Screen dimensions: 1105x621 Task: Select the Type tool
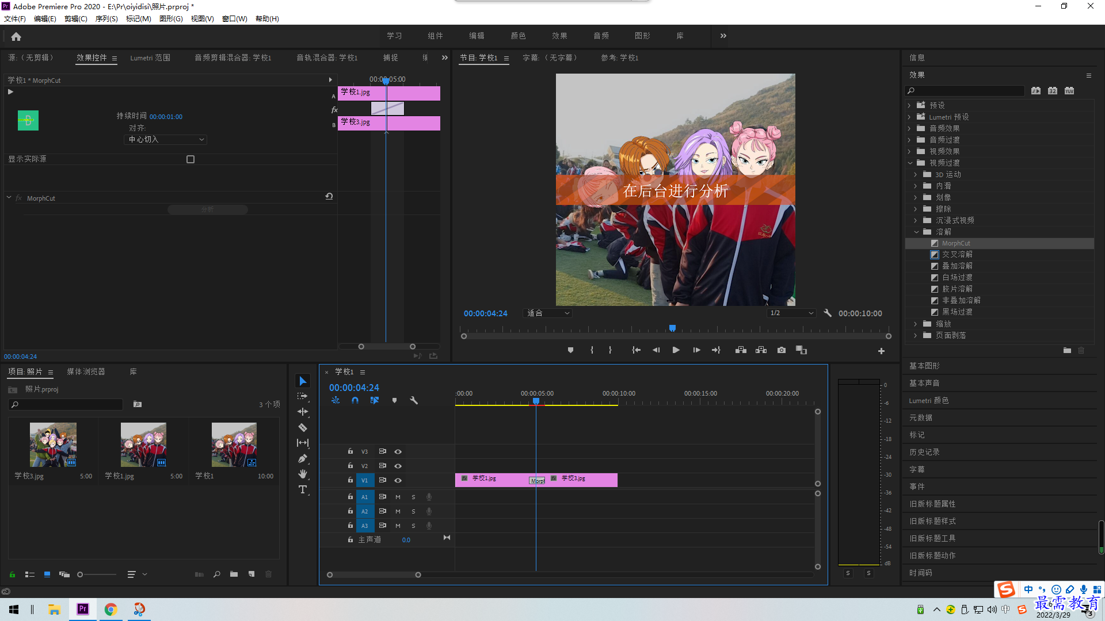coord(303,489)
